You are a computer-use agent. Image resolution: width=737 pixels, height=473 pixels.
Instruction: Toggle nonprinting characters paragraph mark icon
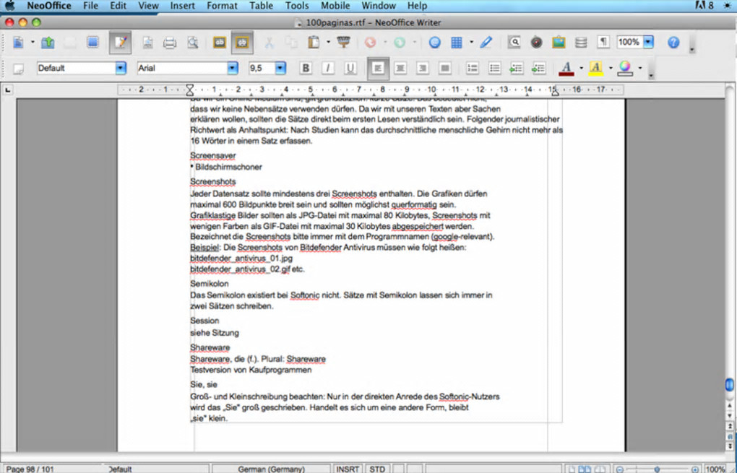[603, 43]
